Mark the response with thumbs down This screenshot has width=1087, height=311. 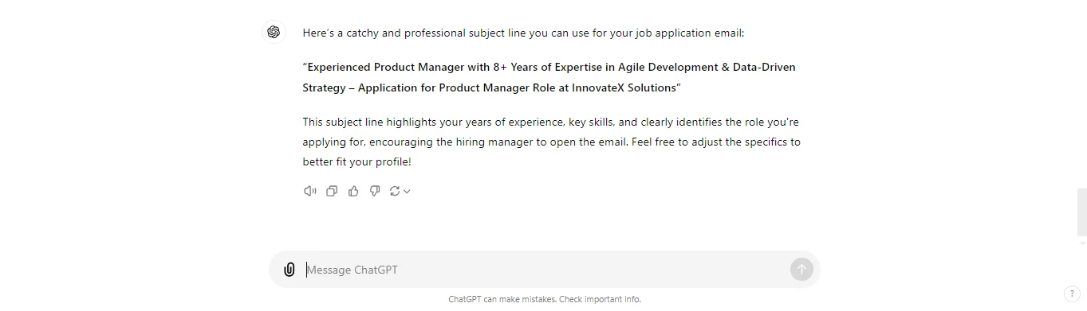[x=375, y=191]
